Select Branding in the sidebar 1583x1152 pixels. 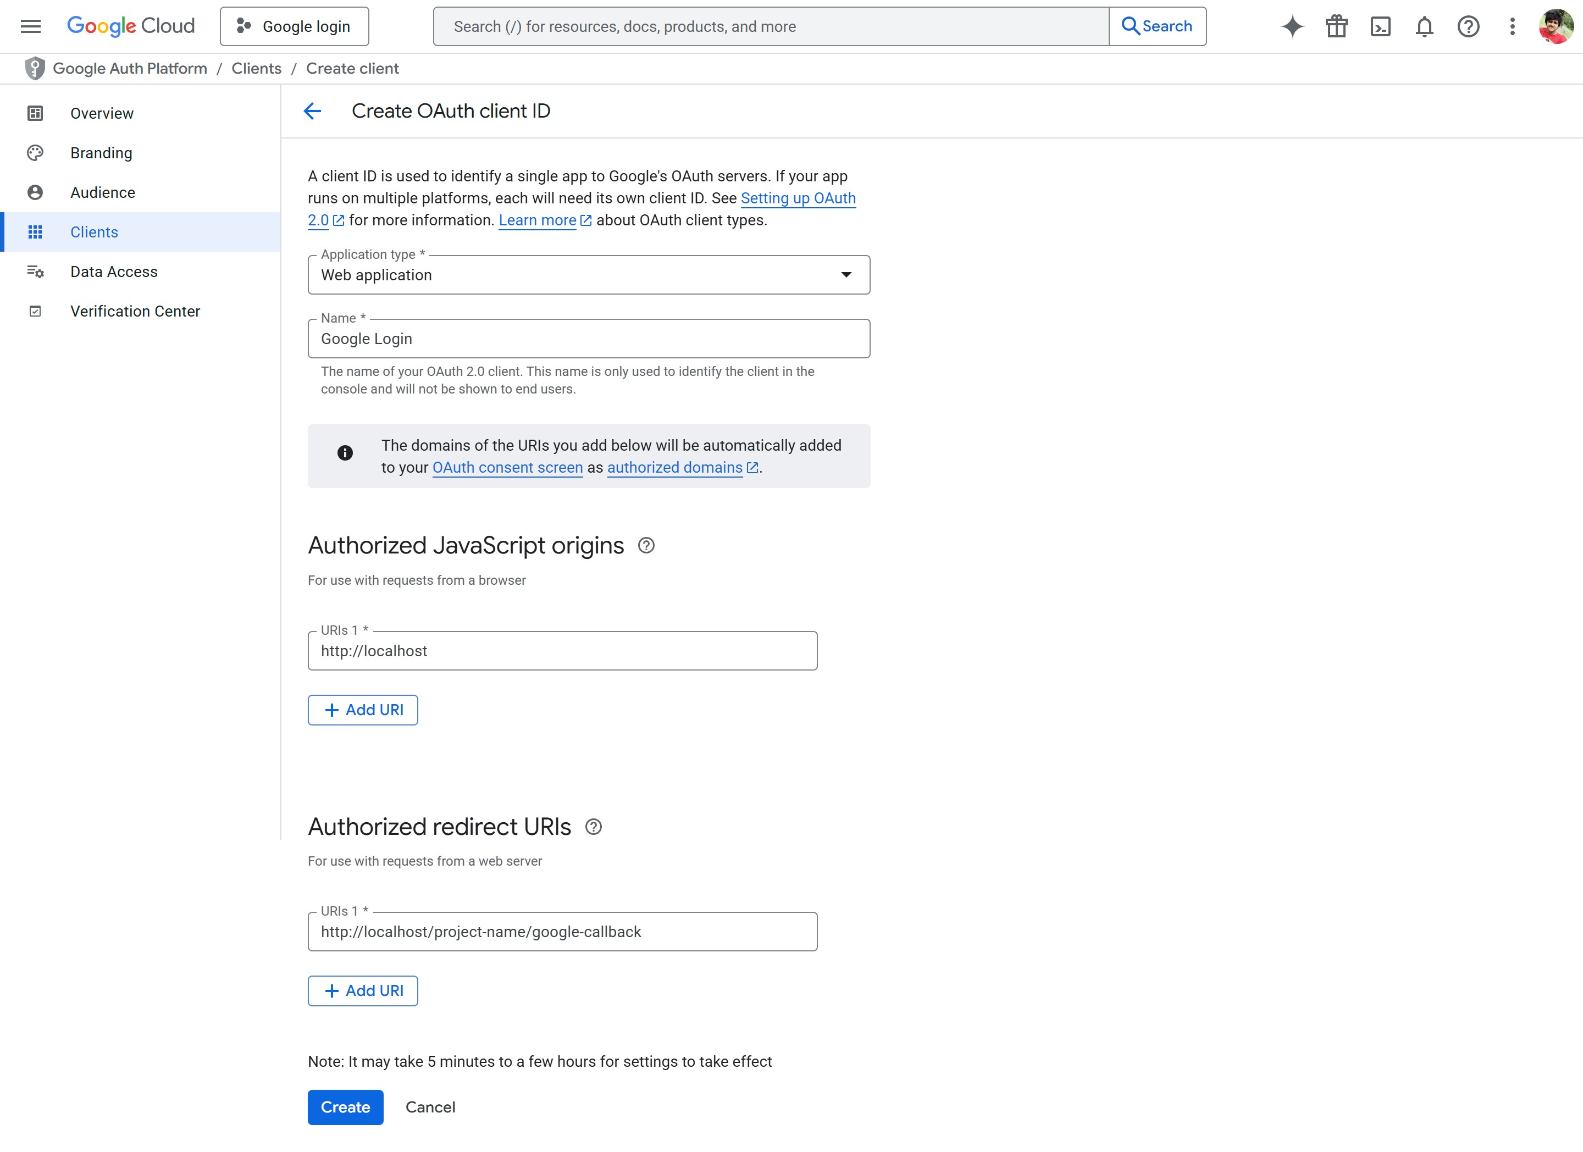click(x=101, y=153)
